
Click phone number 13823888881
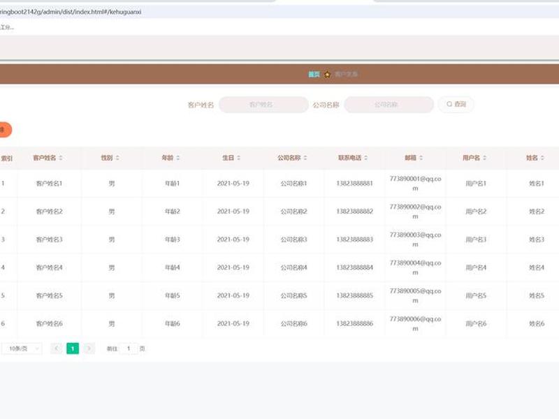click(355, 184)
